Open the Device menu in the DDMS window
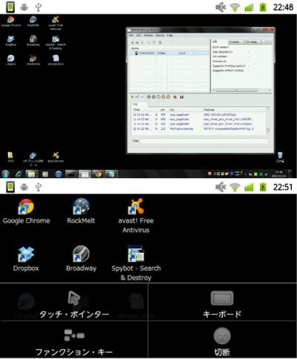 [160, 36]
